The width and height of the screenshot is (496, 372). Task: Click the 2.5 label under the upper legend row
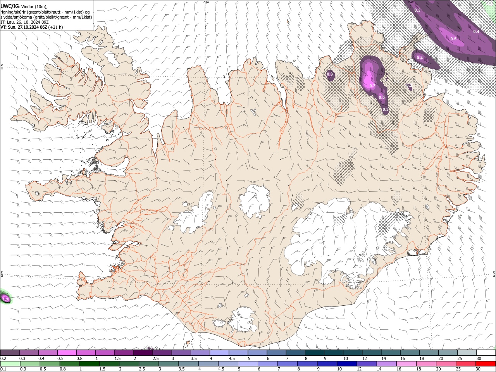point(155,358)
